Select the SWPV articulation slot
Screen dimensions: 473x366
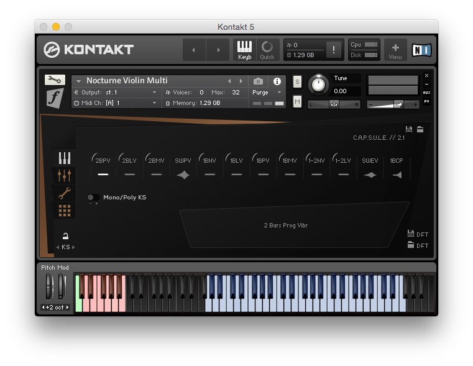click(x=183, y=166)
